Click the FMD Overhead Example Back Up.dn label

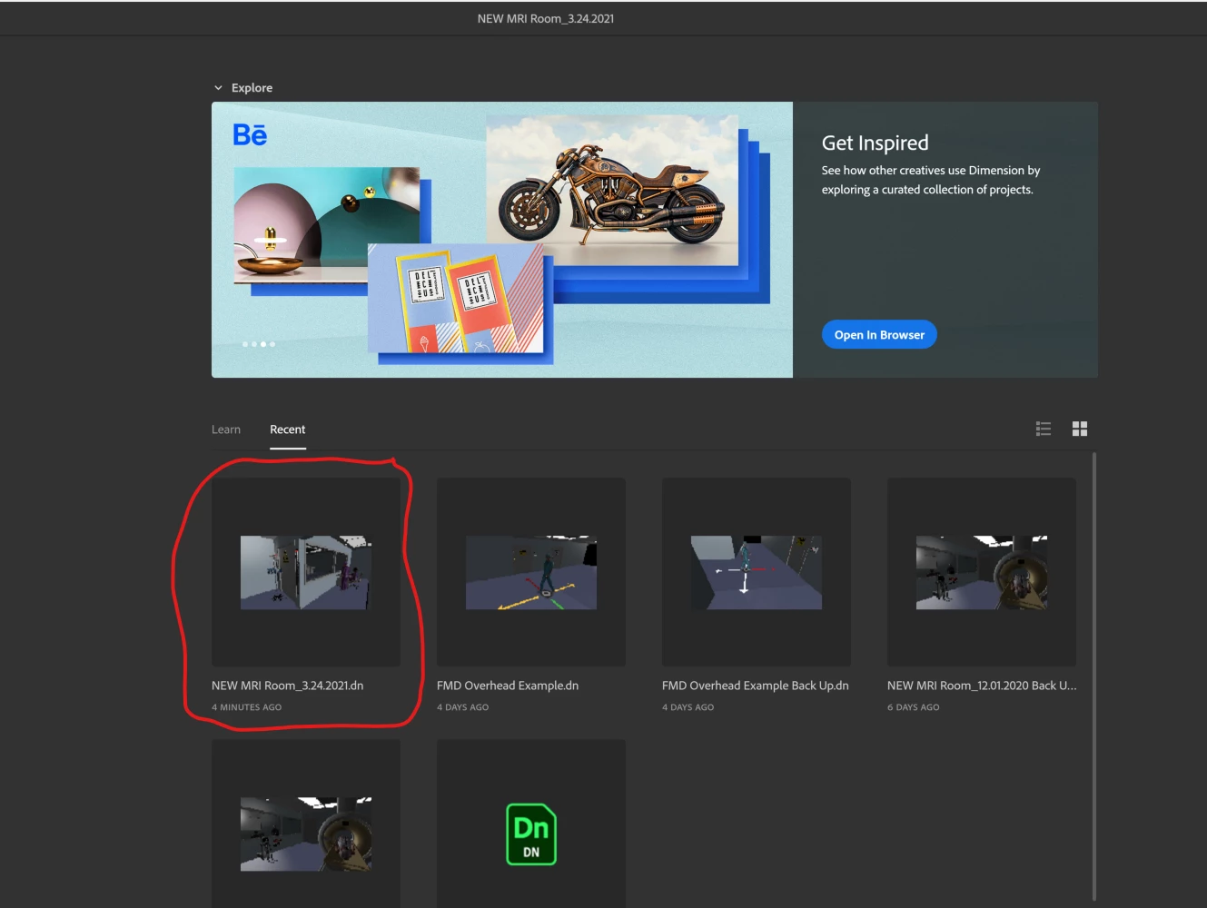(x=756, y=686)
